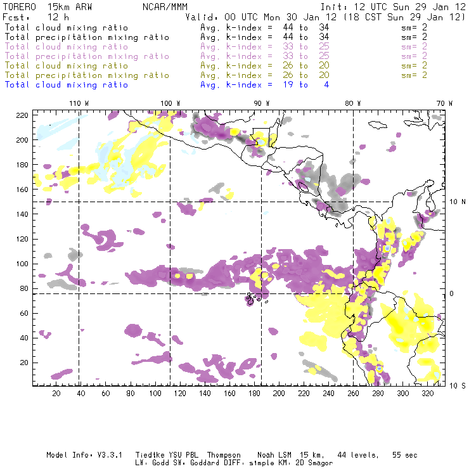Select the "0" equator latitude label
The height and width of the screenshot is (469, 469).
[451, 293]
